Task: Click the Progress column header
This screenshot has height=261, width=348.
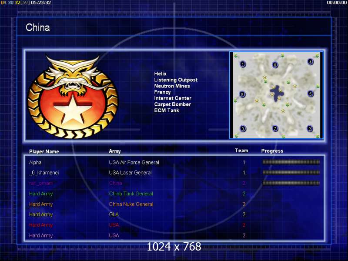Action: pyautogui.click(x=272, y=151)
